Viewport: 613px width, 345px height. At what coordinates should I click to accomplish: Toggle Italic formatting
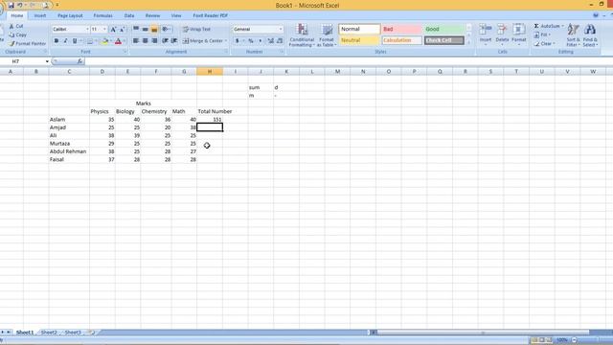click(65, 41)
